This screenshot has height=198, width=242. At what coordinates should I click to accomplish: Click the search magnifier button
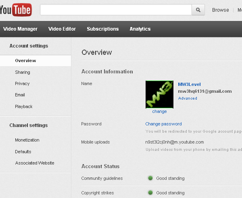point(198,10)
